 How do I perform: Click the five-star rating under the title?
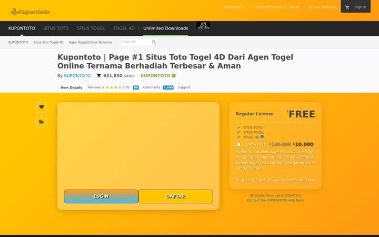tap(112, 87)
